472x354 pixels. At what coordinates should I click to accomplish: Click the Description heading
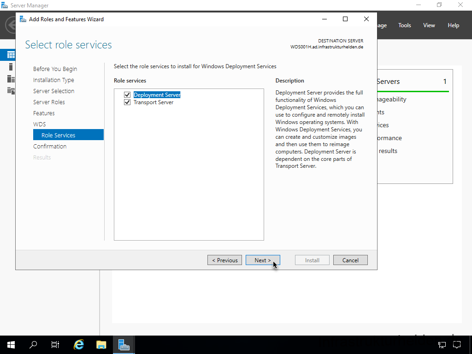click(289, 81)
